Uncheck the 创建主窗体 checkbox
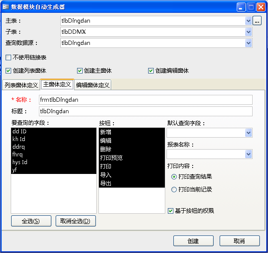 (80, 71)
